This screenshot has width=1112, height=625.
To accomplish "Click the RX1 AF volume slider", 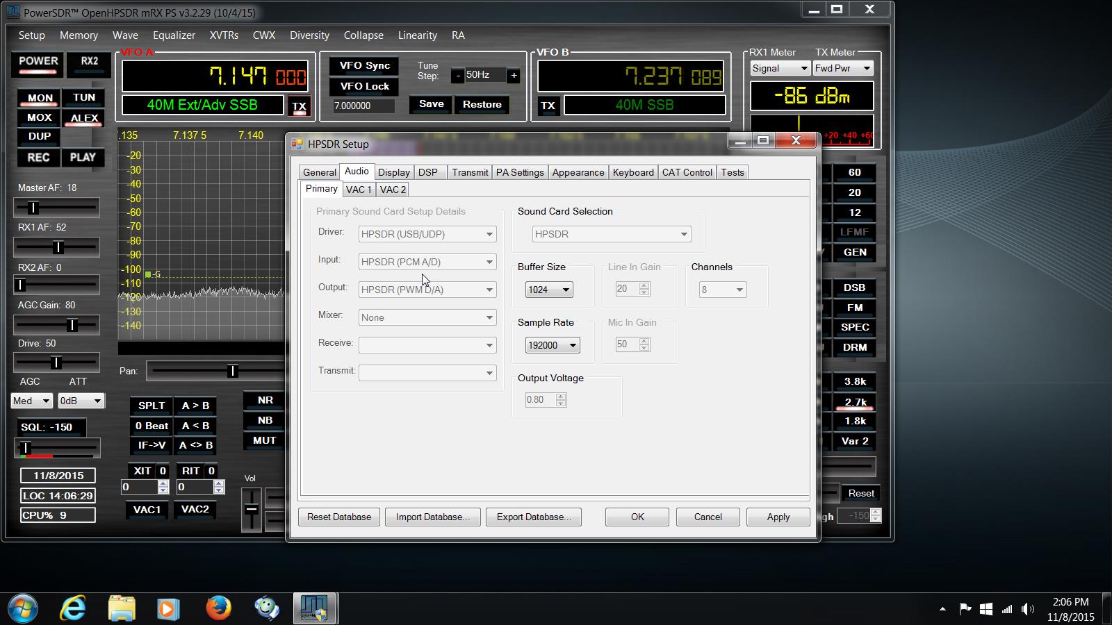I will (57, 247).
